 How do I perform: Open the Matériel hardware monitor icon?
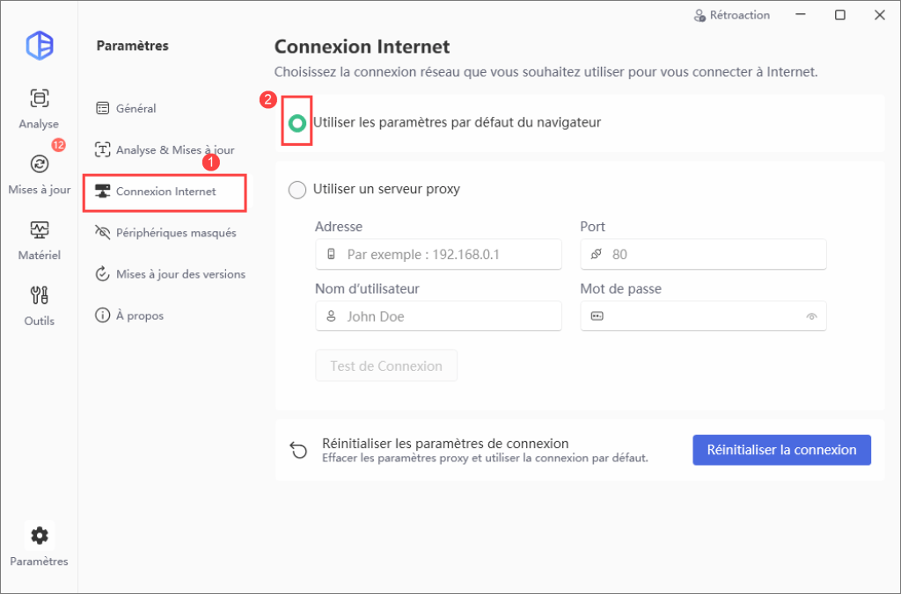point(39,230)
